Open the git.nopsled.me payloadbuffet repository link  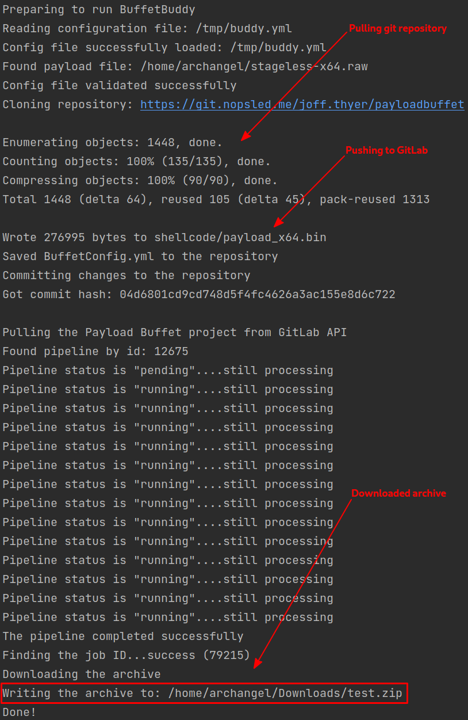tap(302, 105)
